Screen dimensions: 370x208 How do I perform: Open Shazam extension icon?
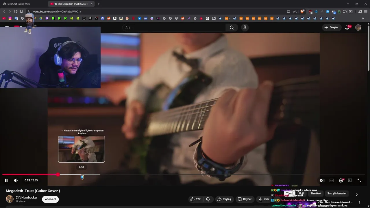pos(328,12)
